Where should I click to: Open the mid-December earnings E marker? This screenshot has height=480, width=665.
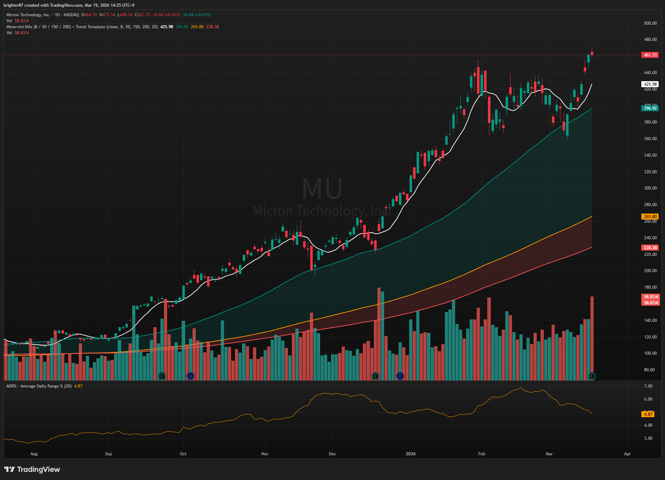click(x=375, y=376)
